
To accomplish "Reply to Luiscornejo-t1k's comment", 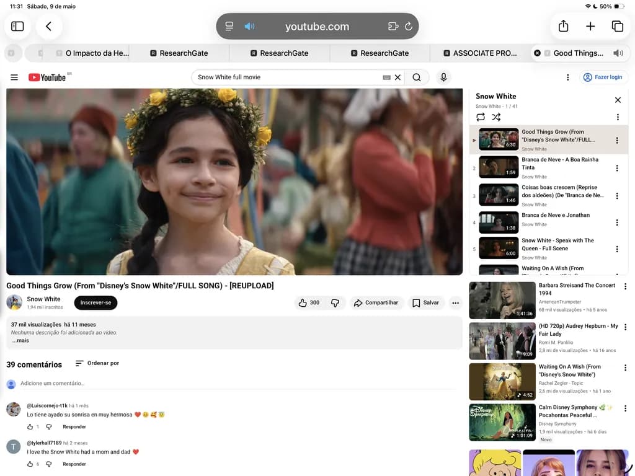I will tap(74, 426).
